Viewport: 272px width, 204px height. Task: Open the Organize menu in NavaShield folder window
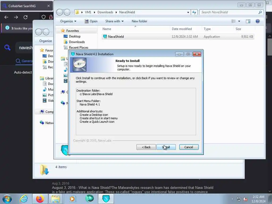[x=68, y=21]
